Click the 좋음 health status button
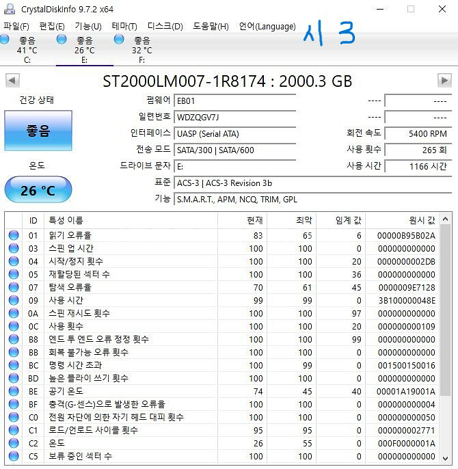458x469 pixels. pos(38,131)
